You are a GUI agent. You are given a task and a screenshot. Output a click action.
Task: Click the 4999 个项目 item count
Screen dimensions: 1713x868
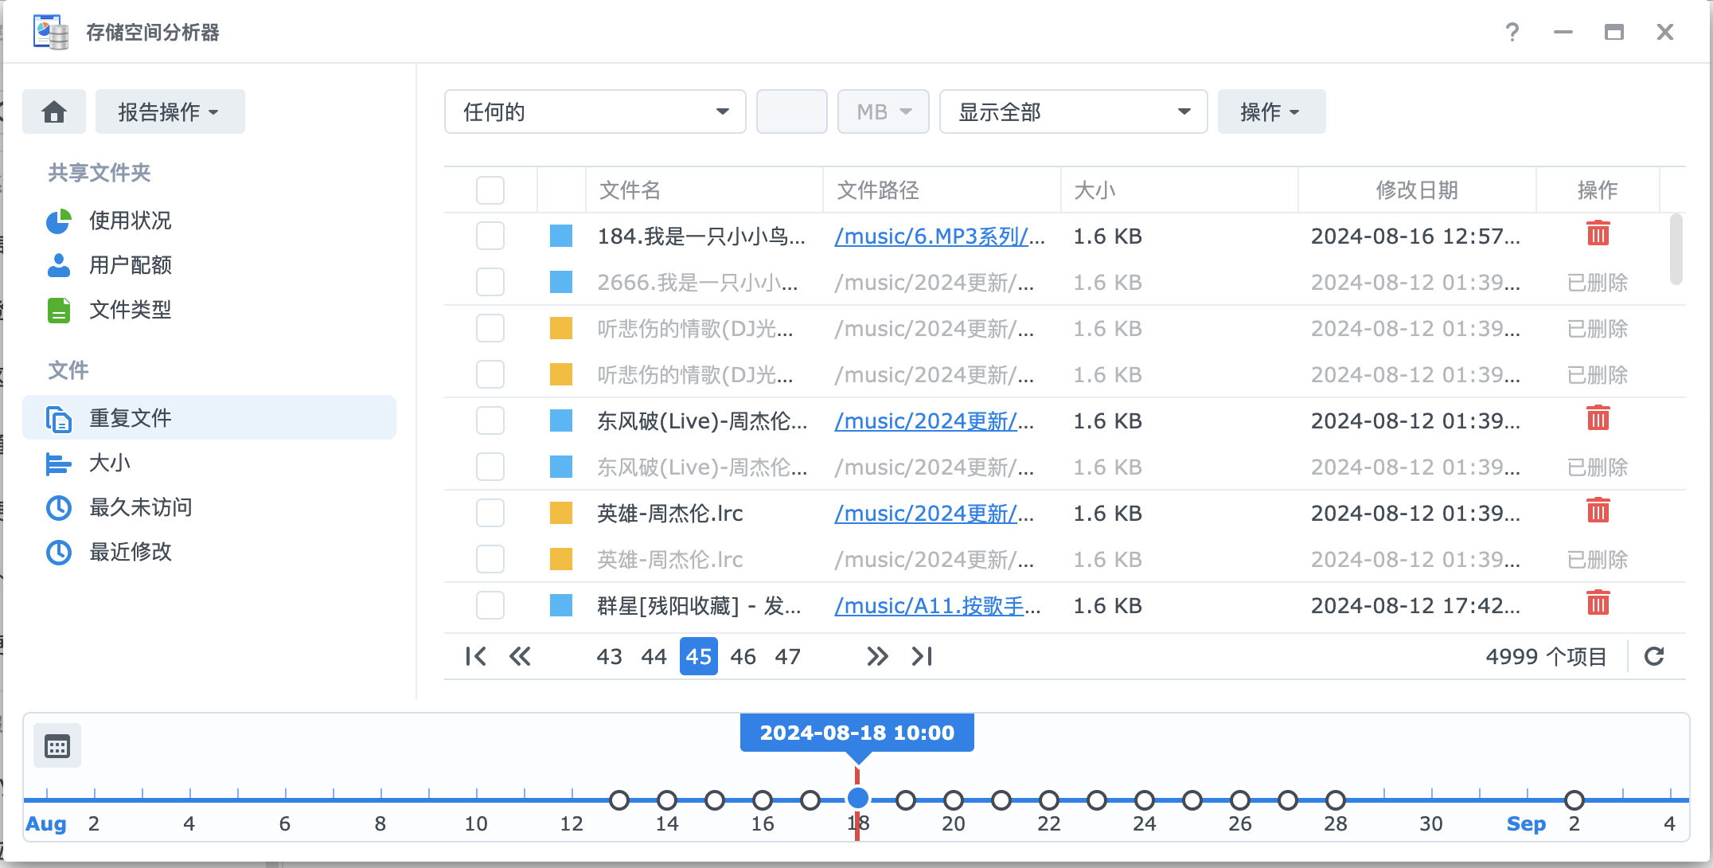1546,656
